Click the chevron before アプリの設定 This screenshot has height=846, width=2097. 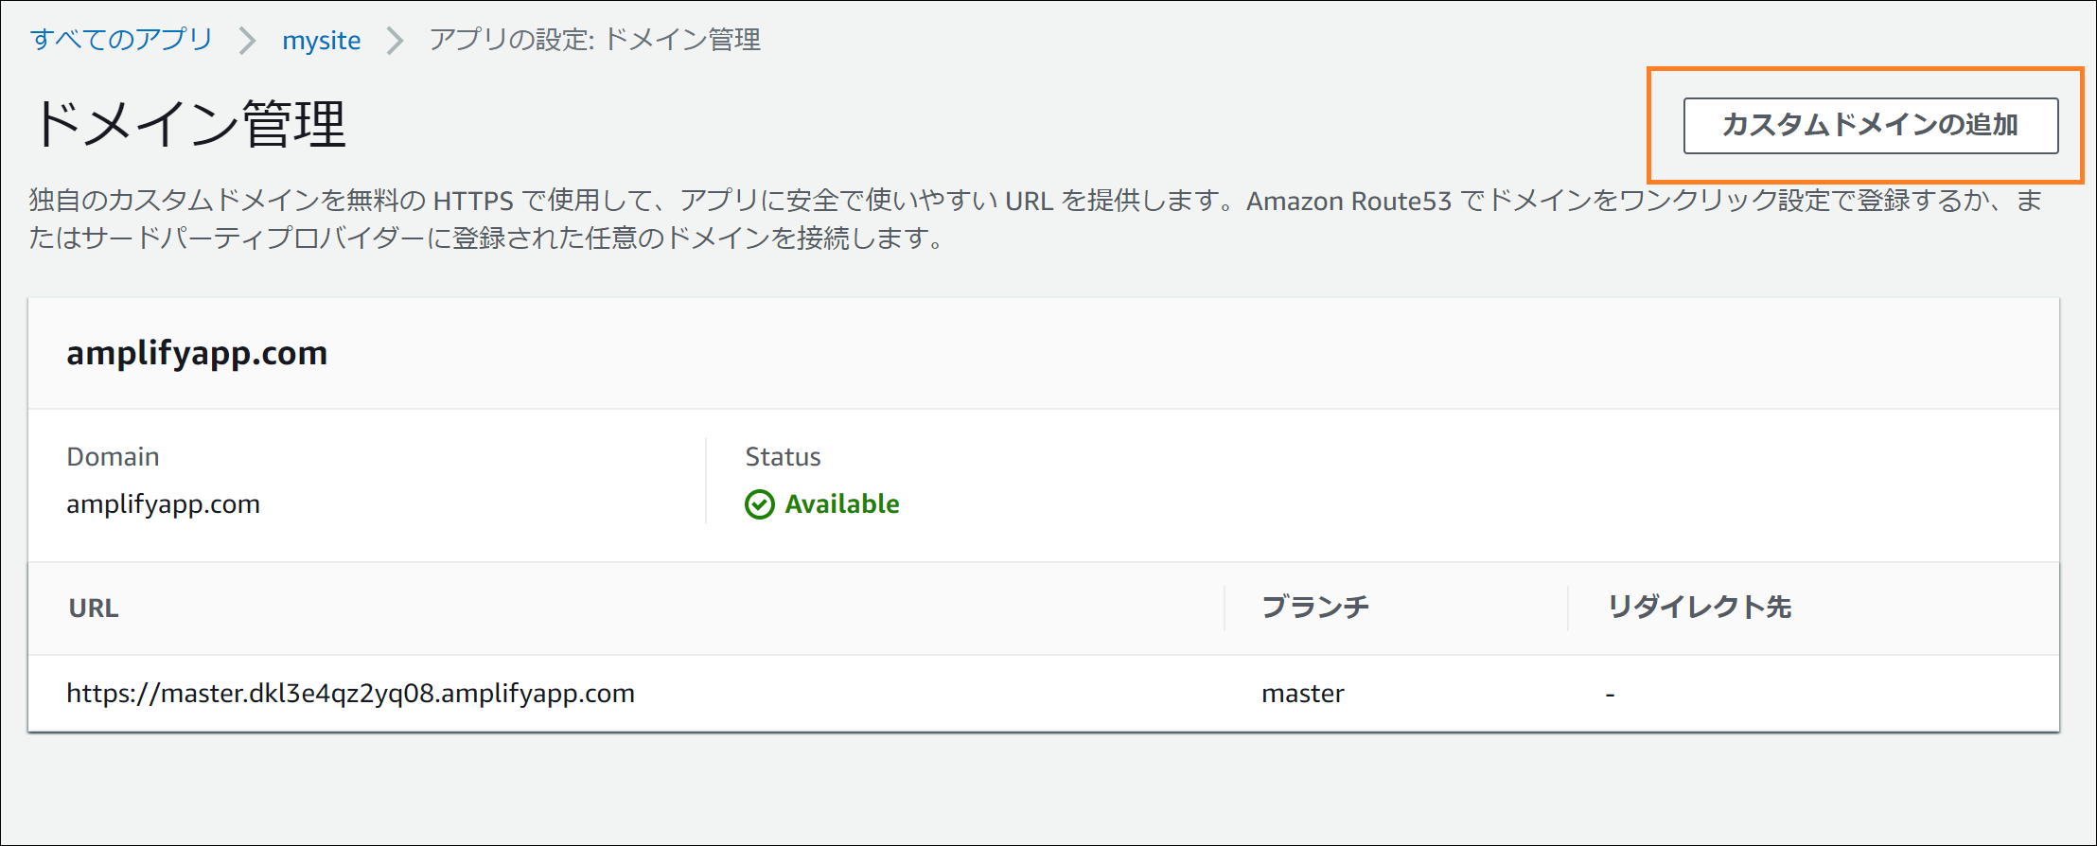coord(396,41)
